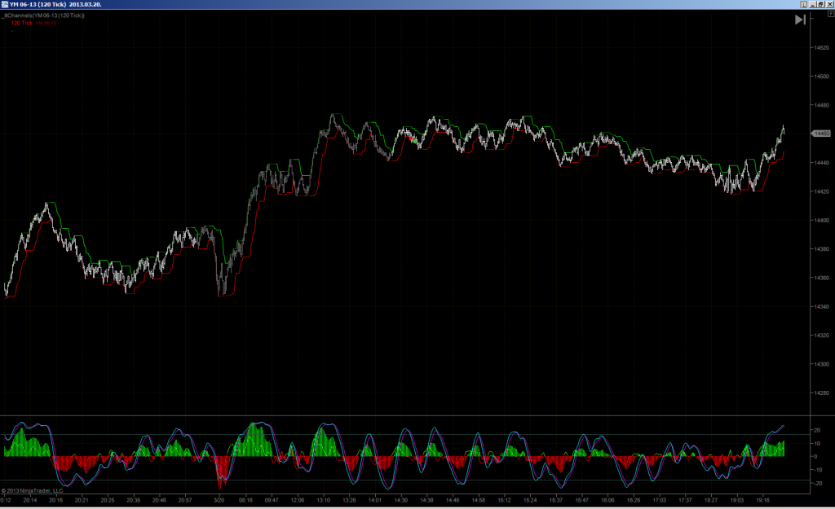Click the 14380 price axis label

click(x=821, y=249)
